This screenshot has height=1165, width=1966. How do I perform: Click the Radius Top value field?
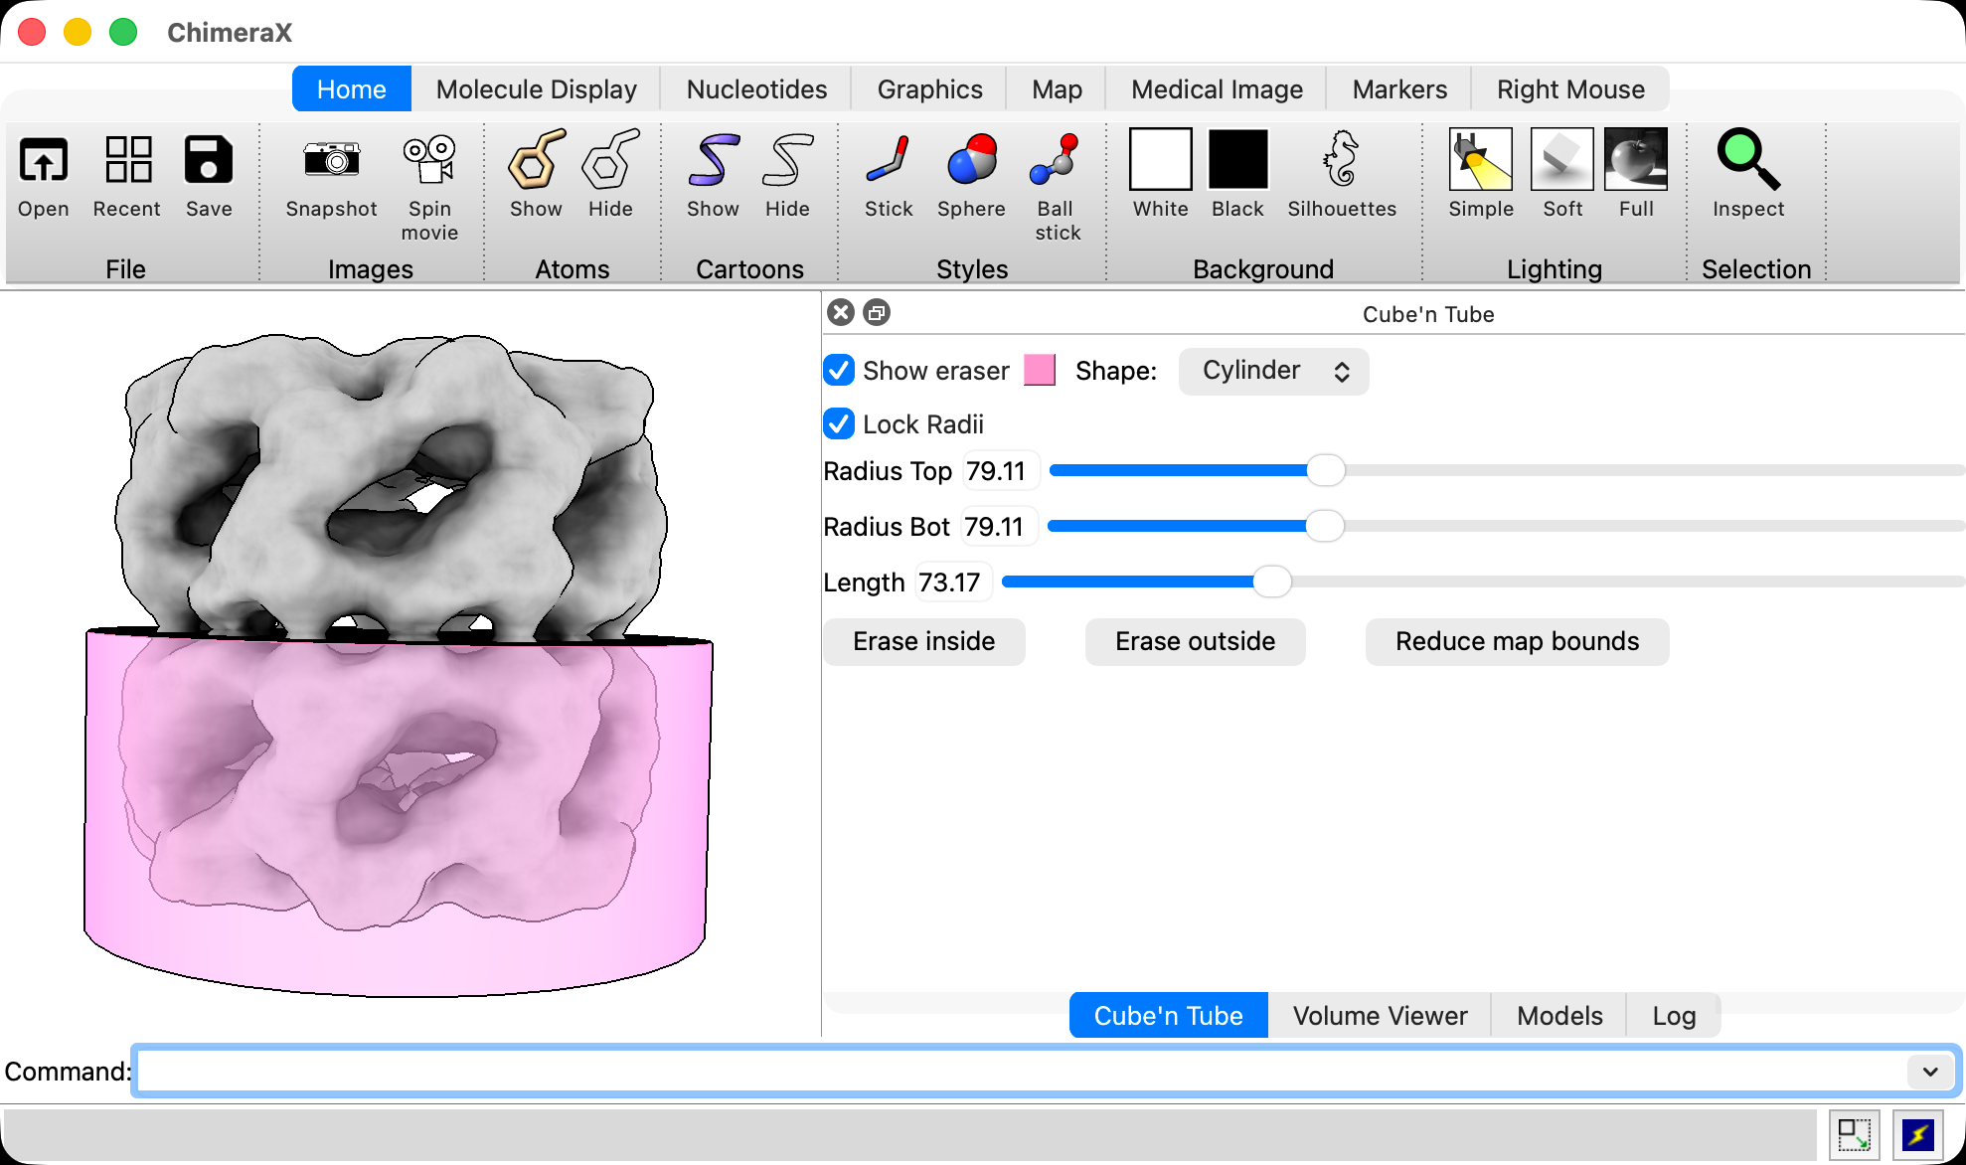tap(998, 471)
